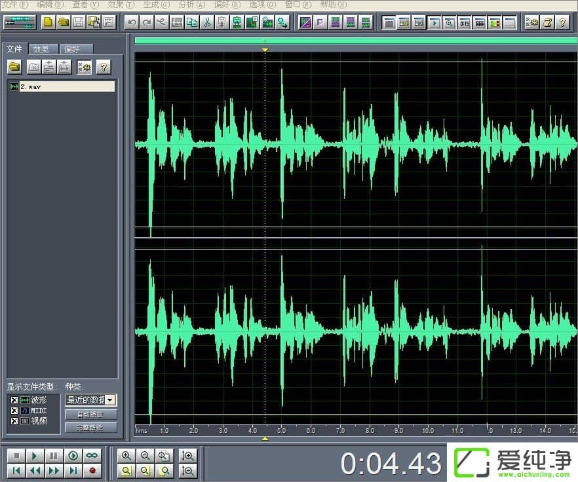Image resolution: width=578 pixels, height=482 pixels.
Task: Click the horizontal Zoom In magnifier
Action: (x=126, y=456)
